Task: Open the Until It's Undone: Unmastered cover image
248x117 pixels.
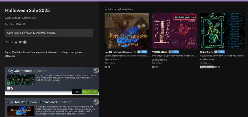Action: [x=127, y=31]
